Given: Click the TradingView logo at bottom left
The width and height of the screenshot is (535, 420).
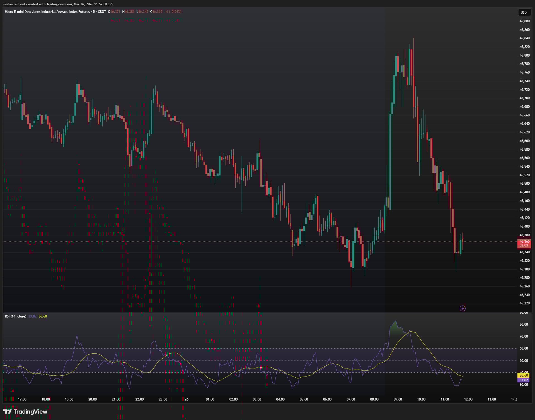Looking at the screenshot, I should pyautogui.click(x=25, y=411).
